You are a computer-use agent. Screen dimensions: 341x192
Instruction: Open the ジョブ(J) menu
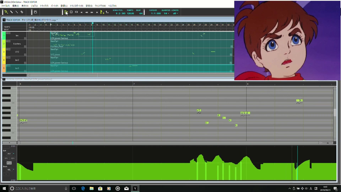point(34,6)
